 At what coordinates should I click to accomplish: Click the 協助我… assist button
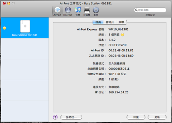(x=71, y=117)
